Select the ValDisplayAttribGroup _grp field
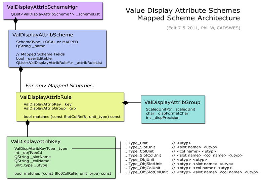The height and width of the screenshot is (181, 262). coord(50,108)
